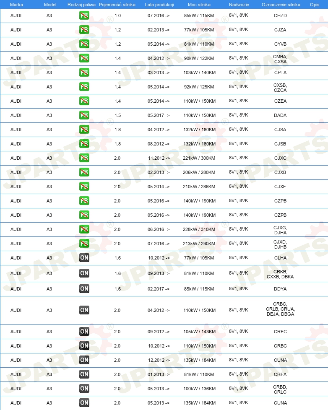This screenshot has height=410, width=328.
Task: Click the power value 90kW / 122KM
Action: 199,58
